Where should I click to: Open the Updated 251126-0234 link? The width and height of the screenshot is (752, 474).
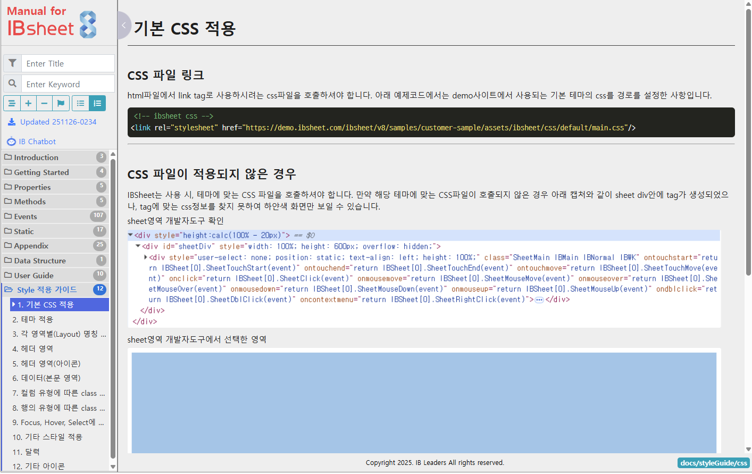59,122
